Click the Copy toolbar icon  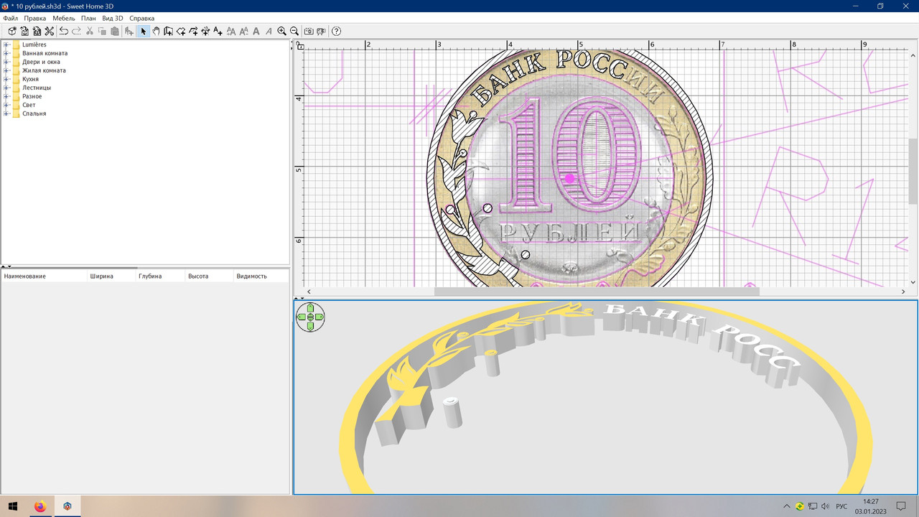(102, 31)
